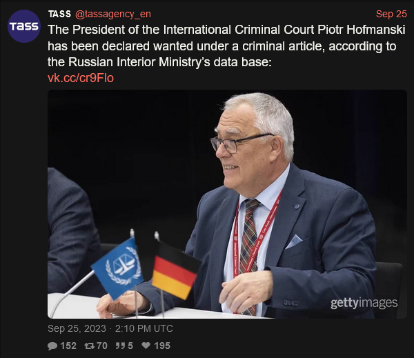This screenshot has height=358, width=414.
Task: Click the retweet arrows icon
Action: tap(89, 346)
